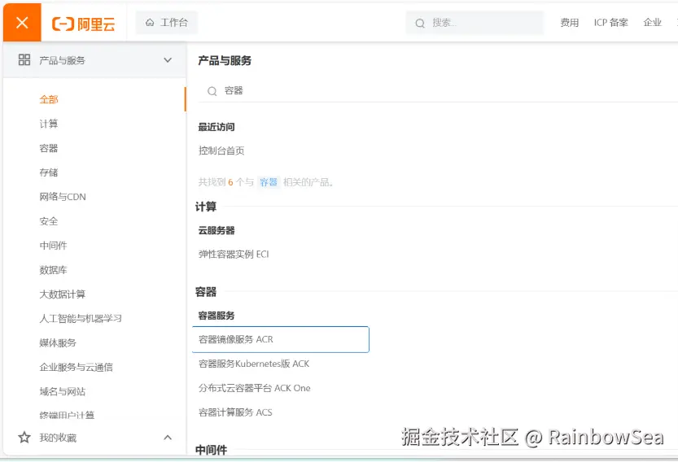Click the highlighted 容器 keyword tag
This screenshot has width=678, height=462.
[x=269, y=182]
